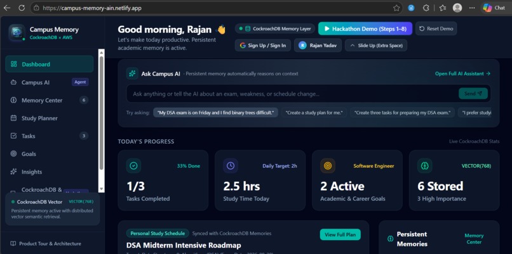Viewport: 512px width, 254px height.
Task: Click the "Software Engineer" goal label
Action: tap(374, 166)
